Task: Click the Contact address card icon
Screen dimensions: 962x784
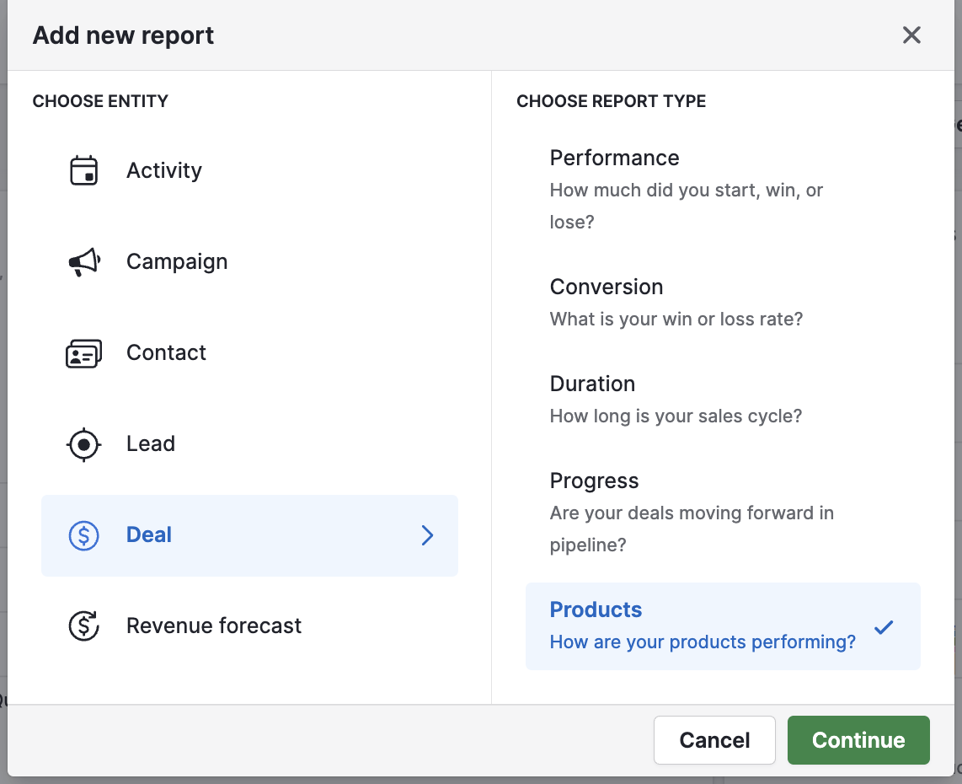Action: pos(84,352)
